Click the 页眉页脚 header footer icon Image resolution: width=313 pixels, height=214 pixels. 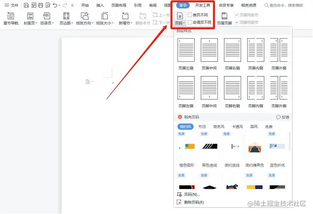pos(224,16)
